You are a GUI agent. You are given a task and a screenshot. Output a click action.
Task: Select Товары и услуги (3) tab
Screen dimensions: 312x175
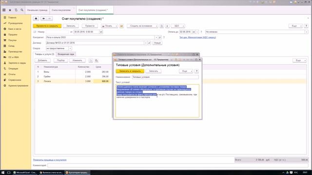44,54
